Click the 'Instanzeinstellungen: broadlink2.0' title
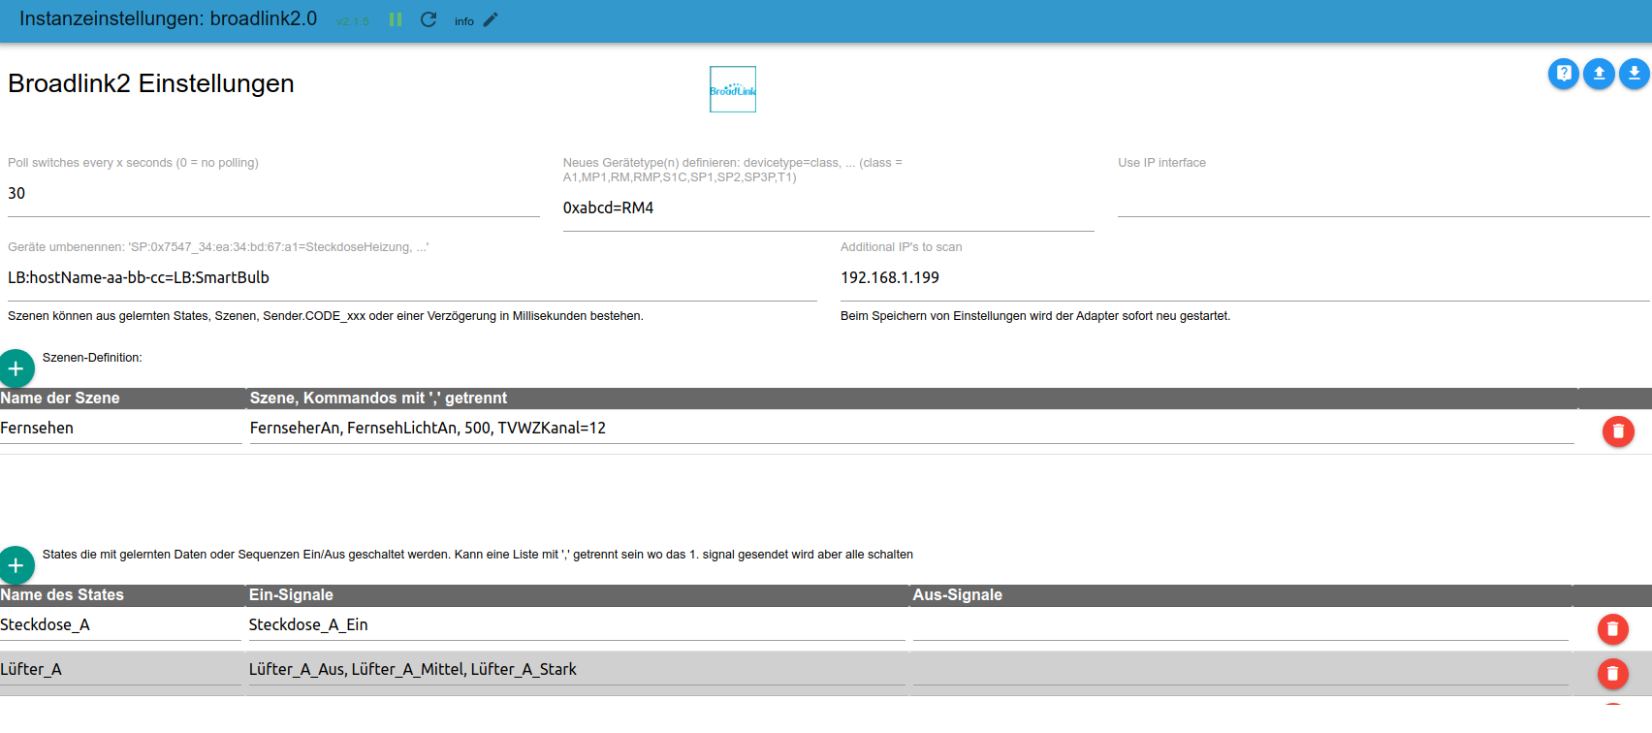Viewport: 1652px width, 733px height. (x=168, y=19)
